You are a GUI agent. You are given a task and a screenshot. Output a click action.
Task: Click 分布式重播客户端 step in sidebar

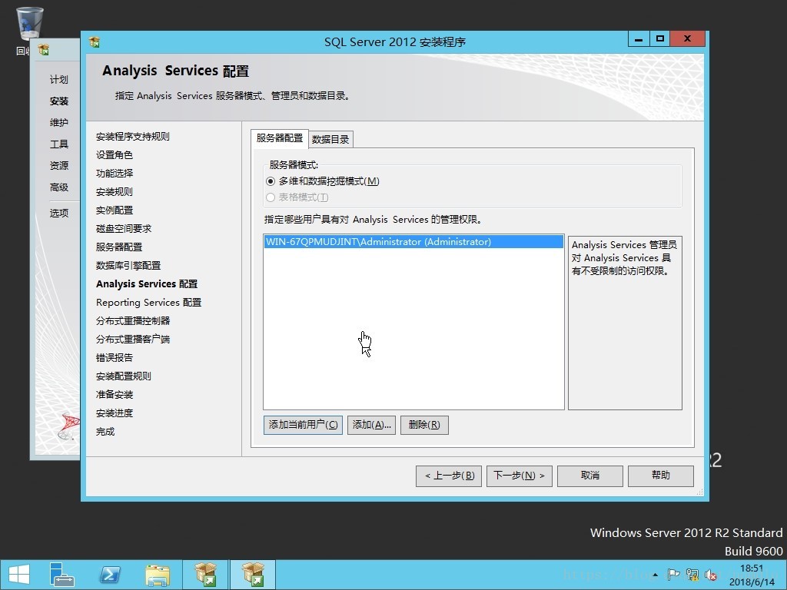point(132,340)
